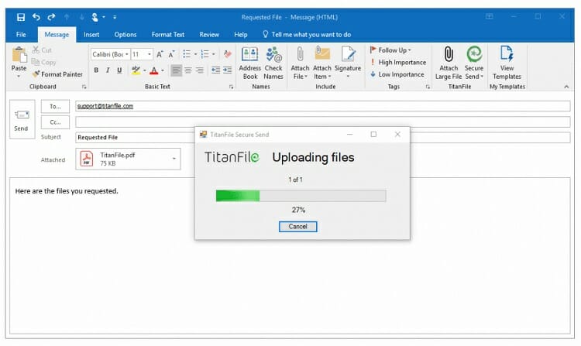Viewport: 581px width, 346px height.
Task: Click TitanFile Secure Send
Action: tap(474, 63)
